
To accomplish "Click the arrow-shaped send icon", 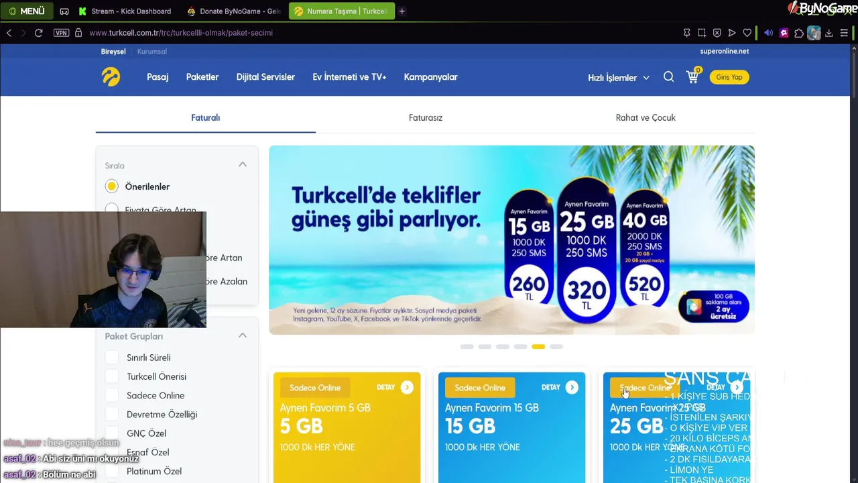I will tap(732, 33).
